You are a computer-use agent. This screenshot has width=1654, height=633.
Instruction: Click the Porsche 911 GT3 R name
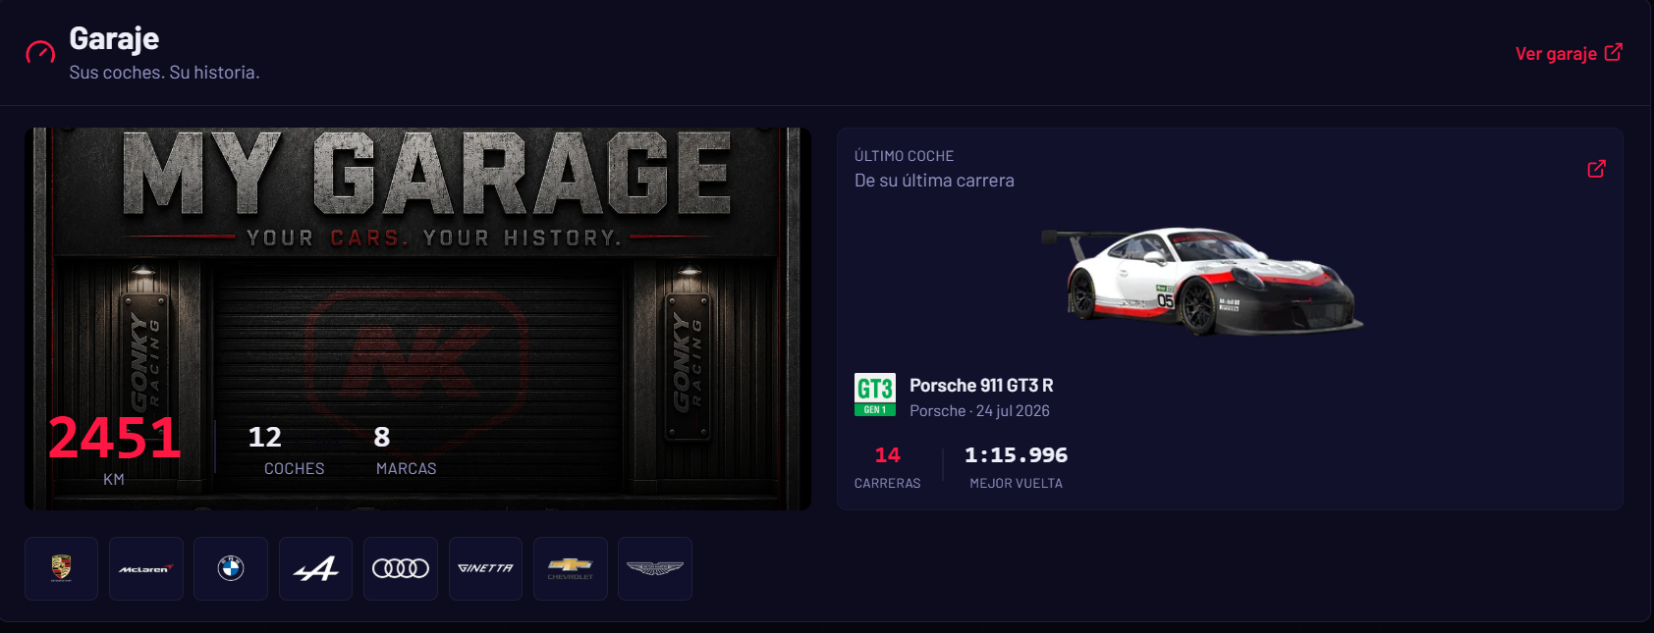(981, 386)
